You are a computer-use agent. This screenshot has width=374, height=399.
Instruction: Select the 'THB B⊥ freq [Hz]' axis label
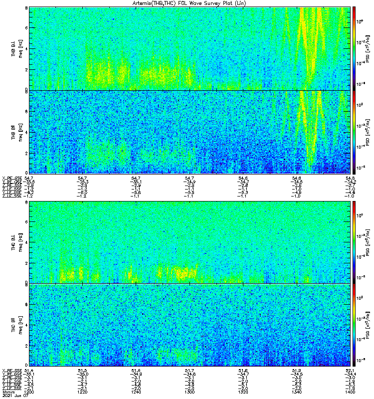(17, 48)
